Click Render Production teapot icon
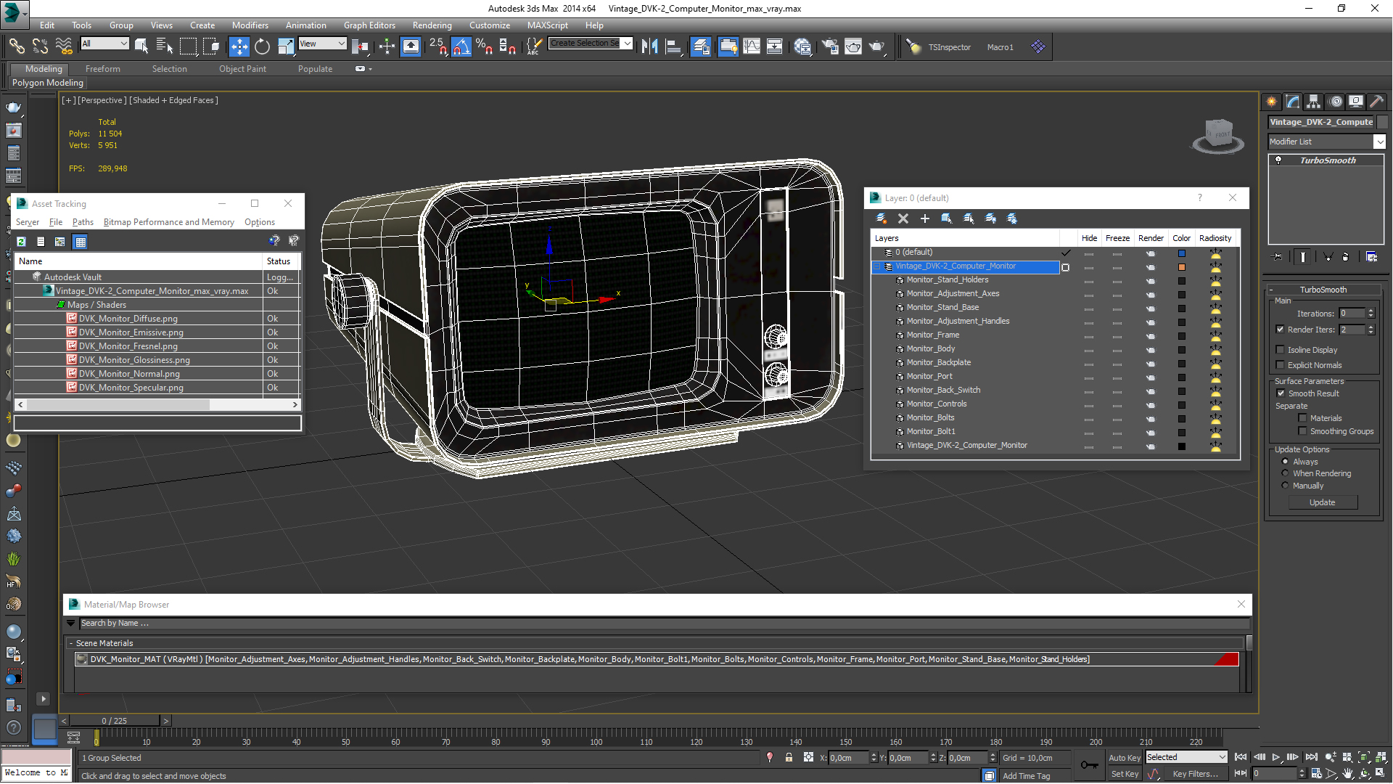The height and width of the screenshot is (784, 1393). tap(877, 46)
